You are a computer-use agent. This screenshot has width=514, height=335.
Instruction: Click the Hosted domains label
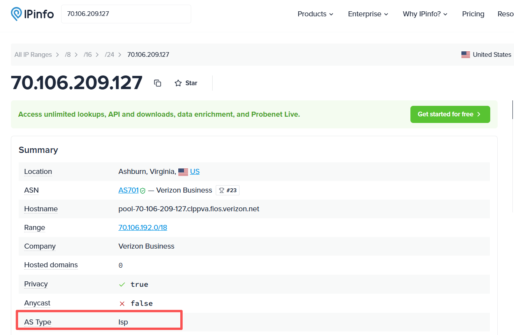tap(51, 265)
